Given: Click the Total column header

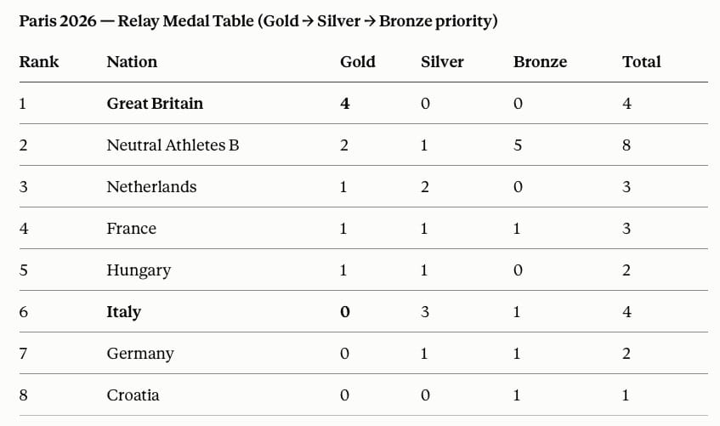Looking at the screenshot, I should (642, 61).
